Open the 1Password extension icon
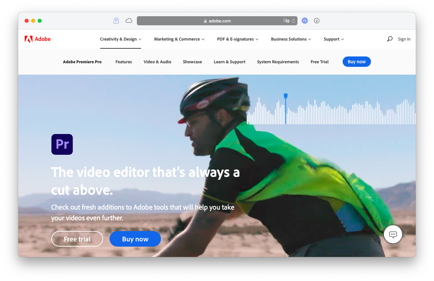 click(305, 21)
